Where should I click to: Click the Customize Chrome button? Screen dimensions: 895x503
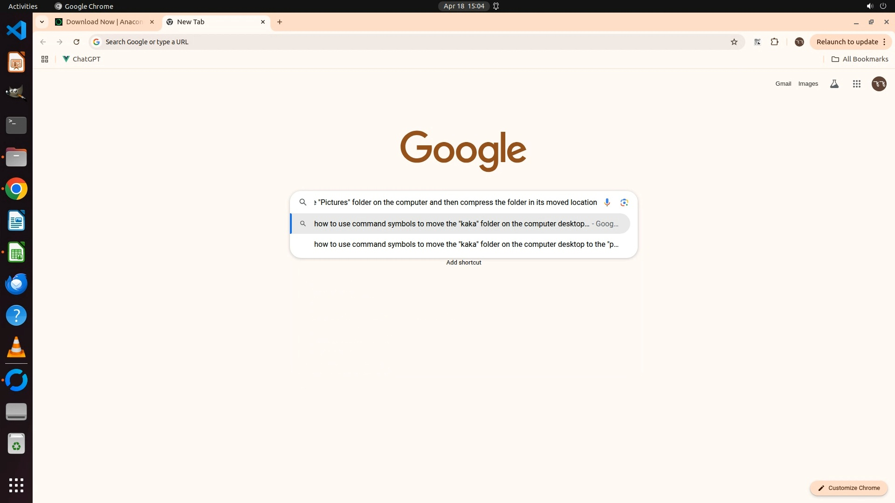pos(848,488)
